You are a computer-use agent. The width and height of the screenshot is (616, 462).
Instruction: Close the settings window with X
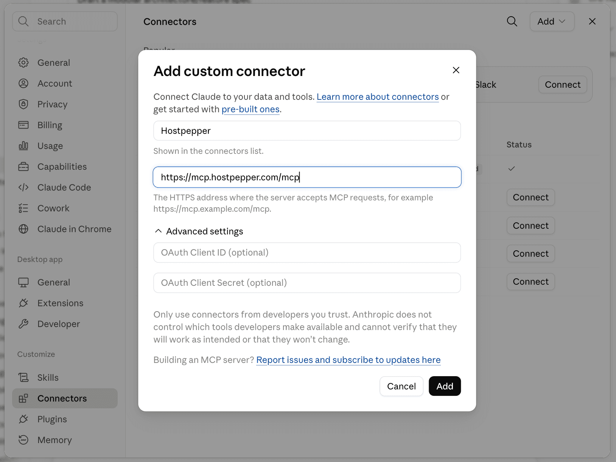coord(592,22)
